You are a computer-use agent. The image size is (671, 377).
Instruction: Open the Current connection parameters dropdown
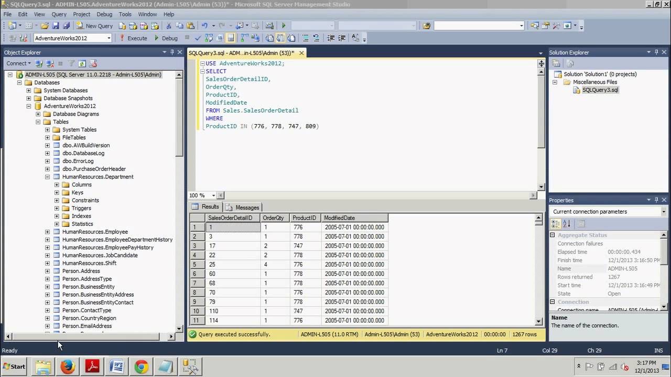(664, 212)
